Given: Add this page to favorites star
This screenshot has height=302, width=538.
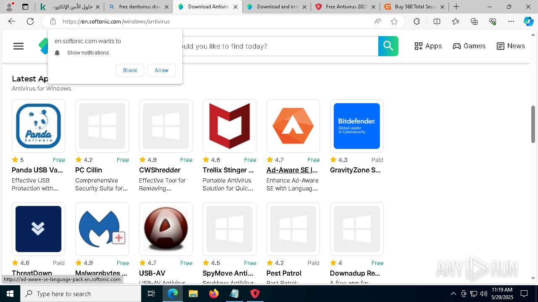Looking at the screenshot, I should [x=394, y=21].
